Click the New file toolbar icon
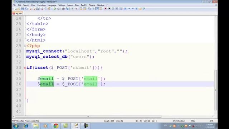Screen dimensions: 229x129 15,9
